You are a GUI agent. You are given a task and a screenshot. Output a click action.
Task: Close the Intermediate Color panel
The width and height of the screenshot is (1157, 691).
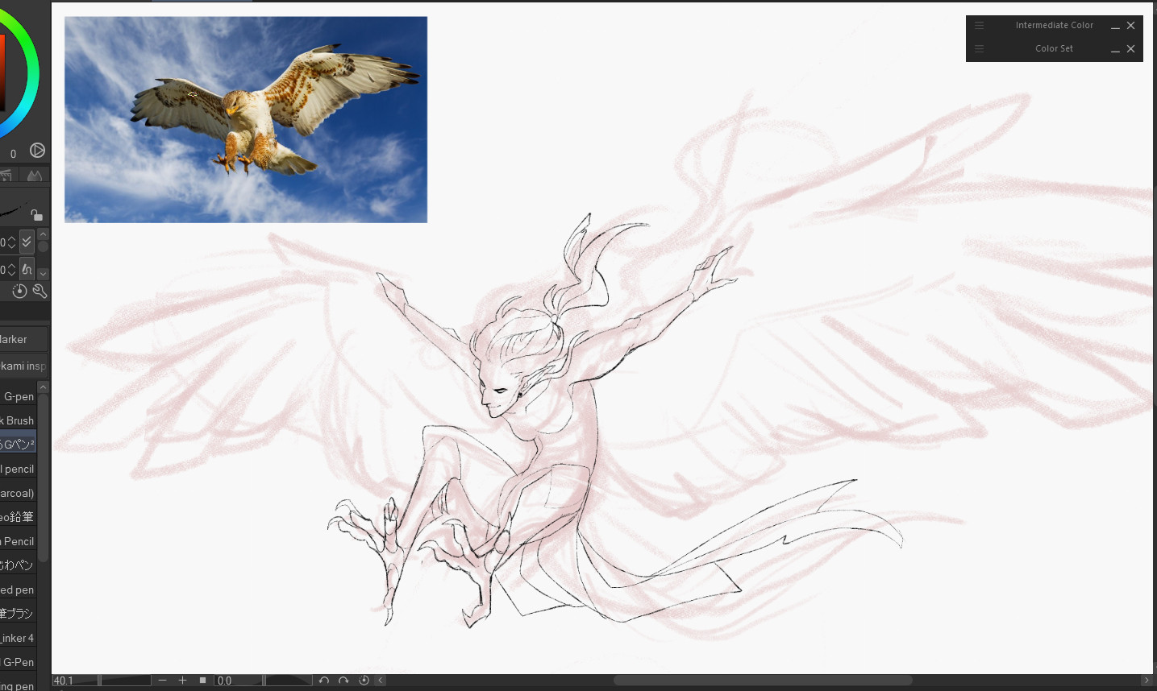(x=1130, y=26)
